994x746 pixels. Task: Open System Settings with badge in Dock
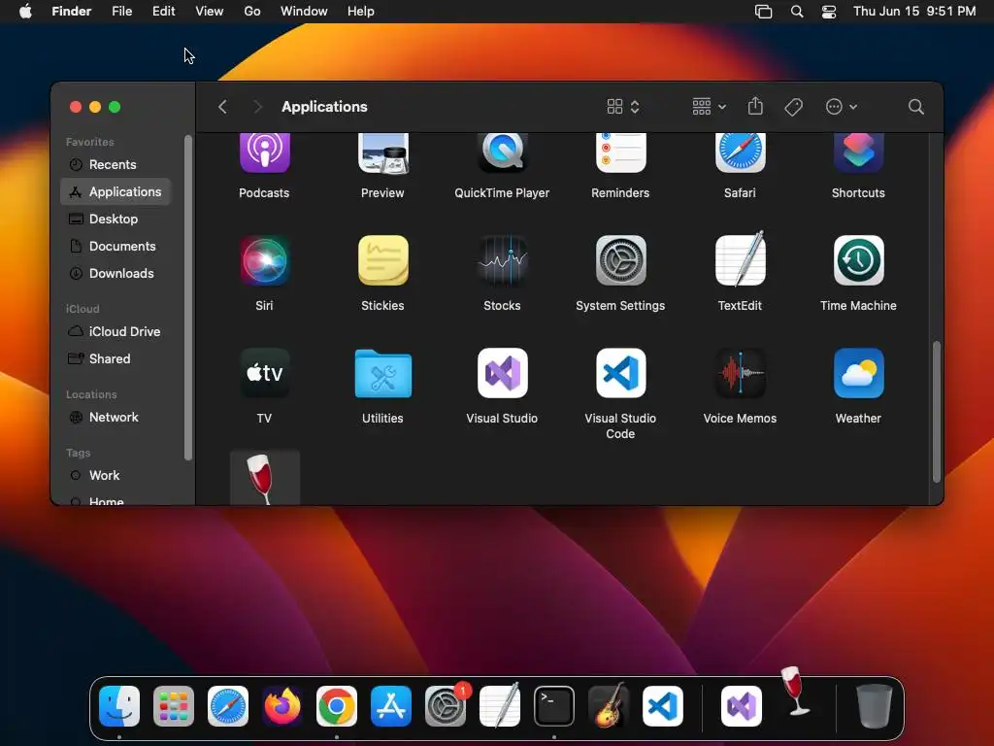tap(446, 705)
